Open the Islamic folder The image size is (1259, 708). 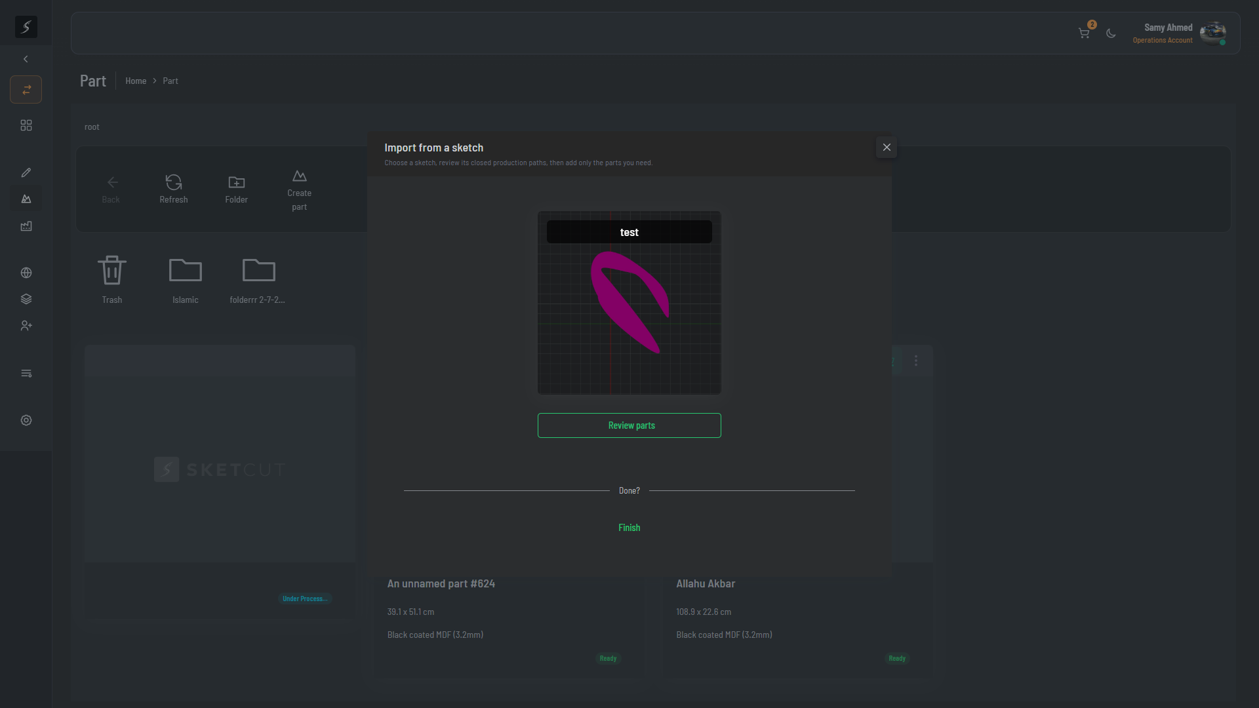point(186,280)
